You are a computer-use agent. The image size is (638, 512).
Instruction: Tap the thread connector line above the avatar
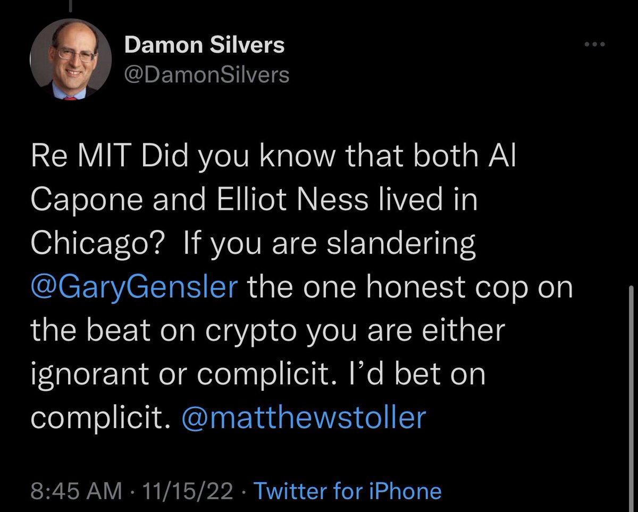click(x=70, y=5)
